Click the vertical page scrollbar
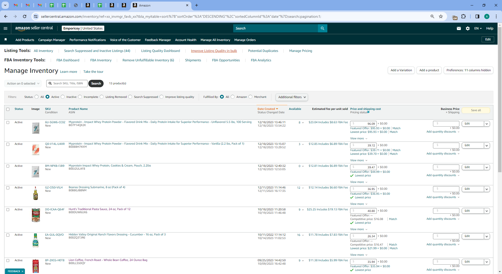Image resolution: width=502 pixels, height=274 pixels. click(500, 99)
